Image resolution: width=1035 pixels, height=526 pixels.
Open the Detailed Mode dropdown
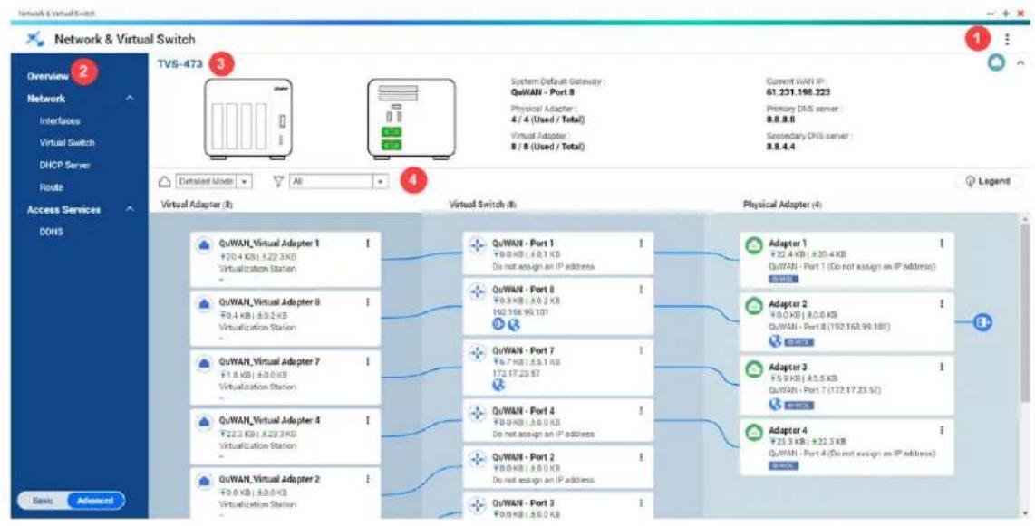(213, 180)
